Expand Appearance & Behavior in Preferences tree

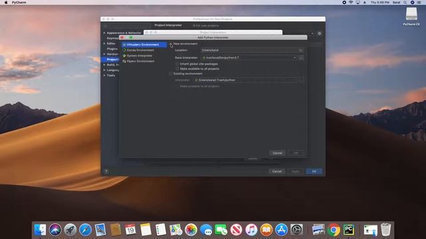105,33
